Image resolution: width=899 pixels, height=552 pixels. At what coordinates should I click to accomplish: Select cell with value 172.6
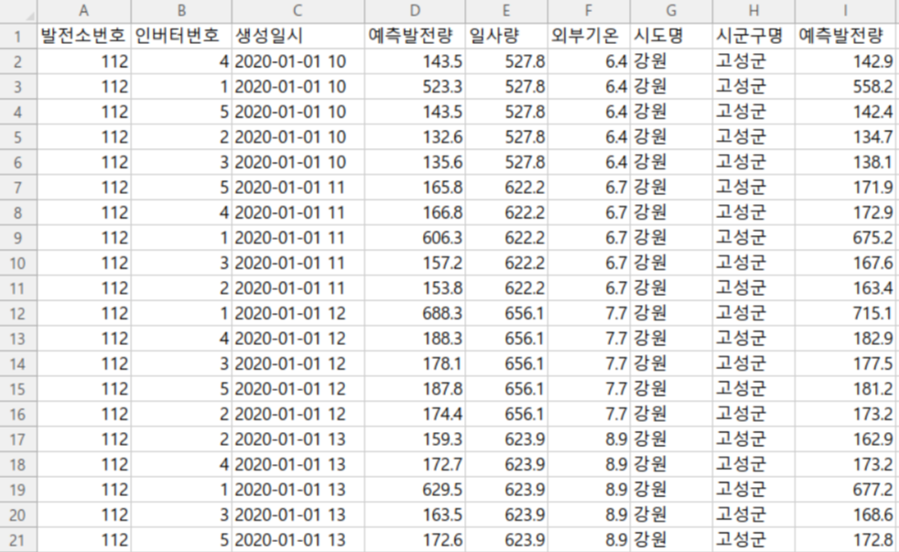[415, 540]
